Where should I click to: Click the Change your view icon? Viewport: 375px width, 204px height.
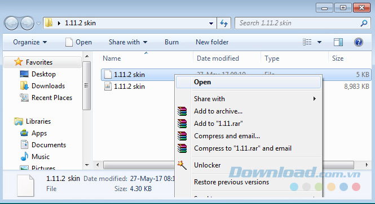(307, 42)
